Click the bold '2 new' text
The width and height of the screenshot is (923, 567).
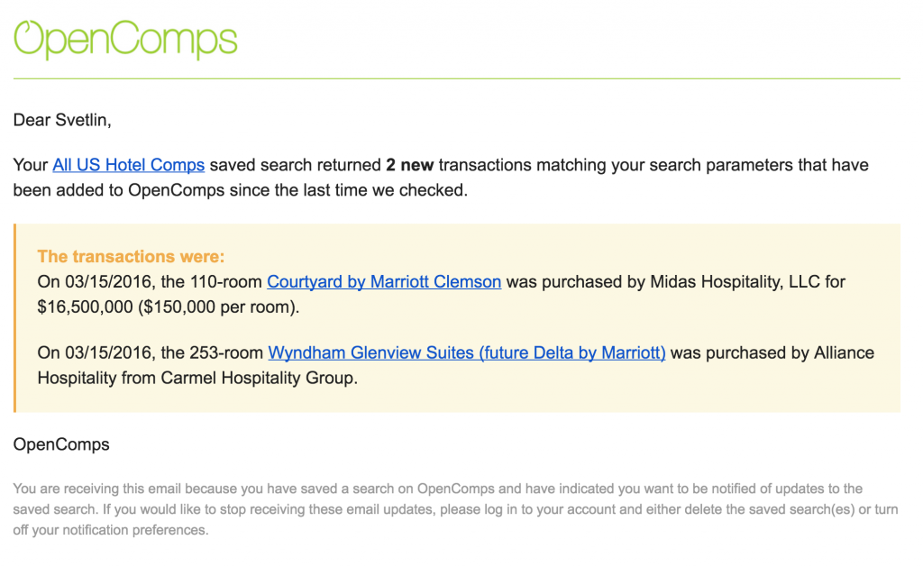click(x=410, y=165)
